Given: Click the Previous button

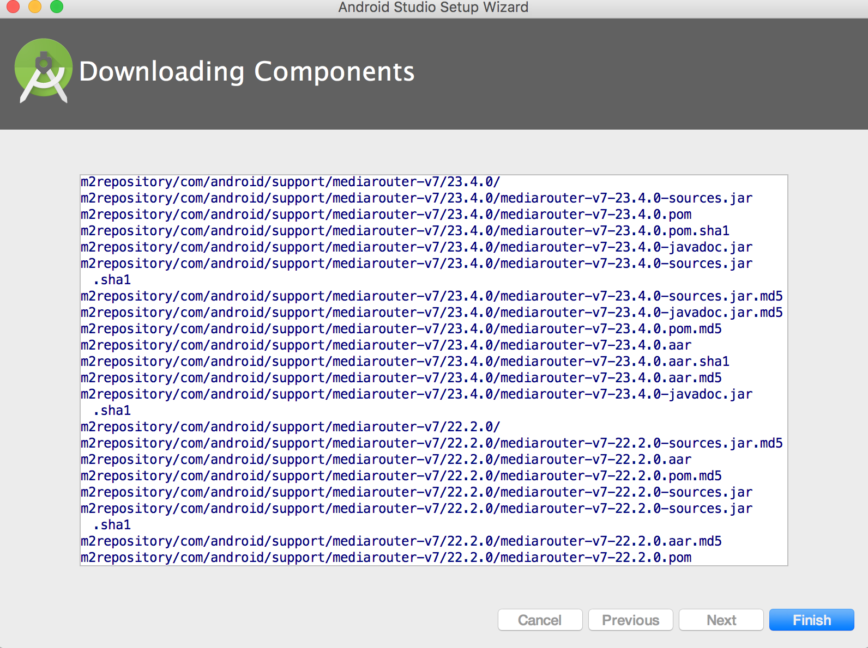Looking at the screenshot, I should pos(630,620).
